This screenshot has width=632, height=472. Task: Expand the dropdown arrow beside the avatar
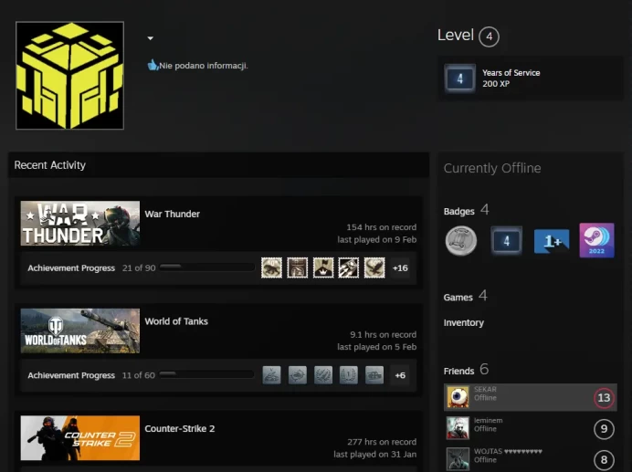pyautogui.click(x=151, y=38)
